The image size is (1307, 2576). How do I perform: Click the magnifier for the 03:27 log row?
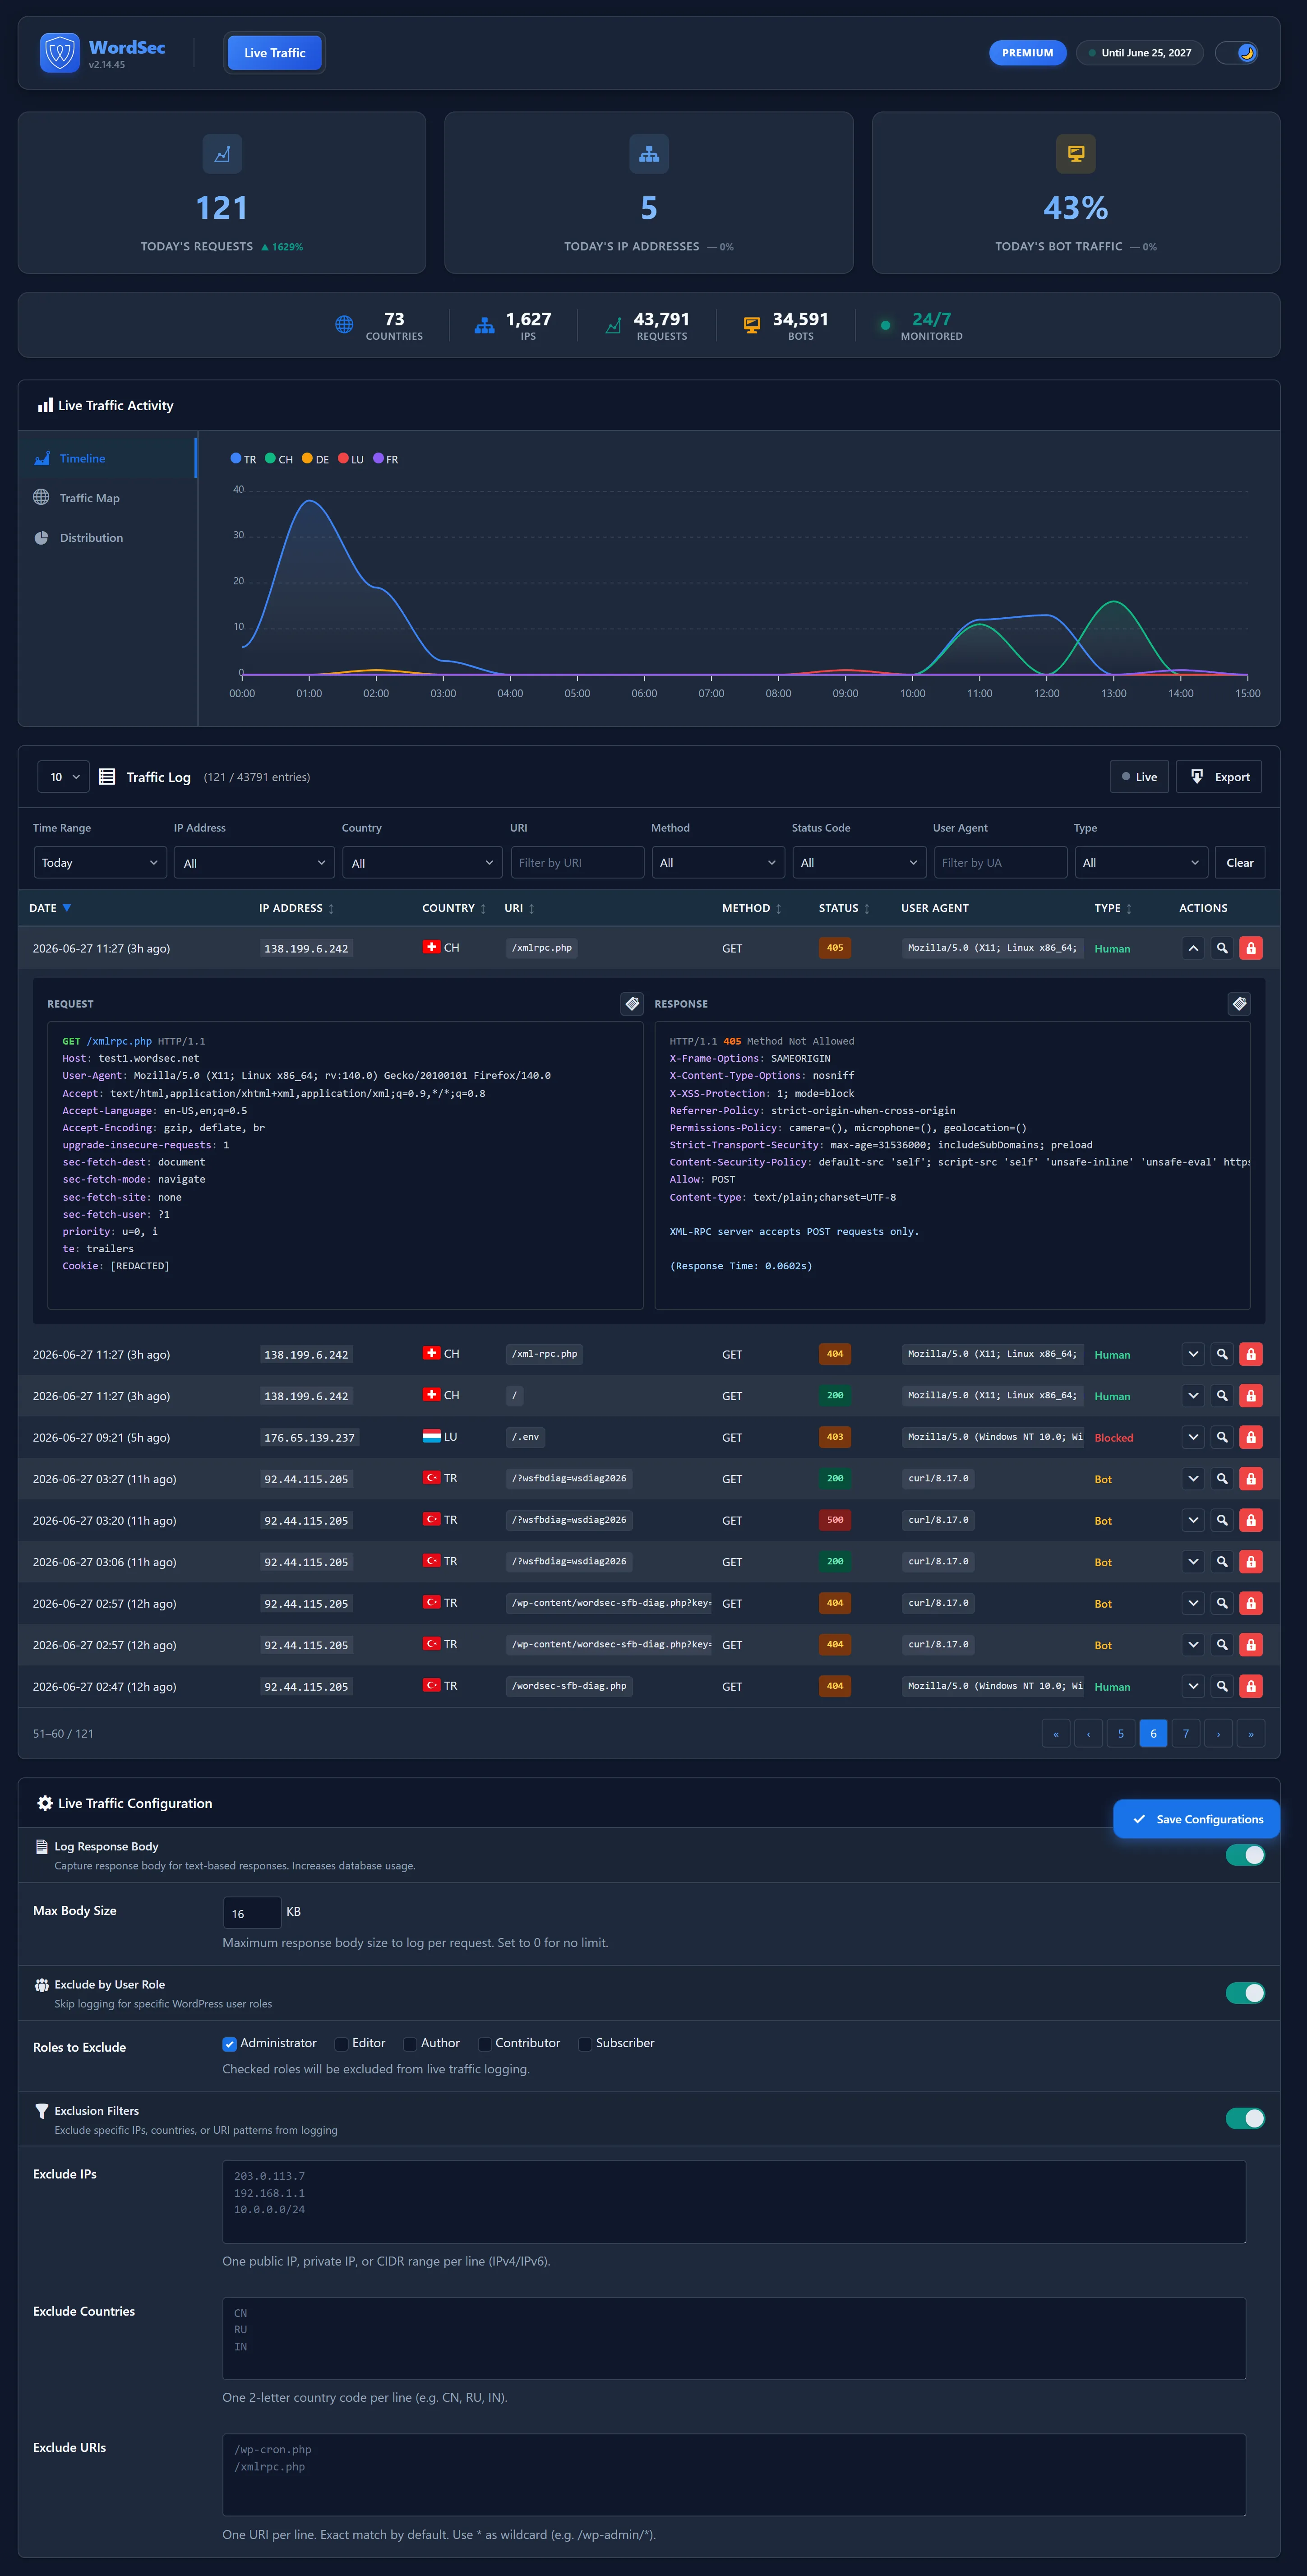pyautogui.click(x=1222, y=1479)
